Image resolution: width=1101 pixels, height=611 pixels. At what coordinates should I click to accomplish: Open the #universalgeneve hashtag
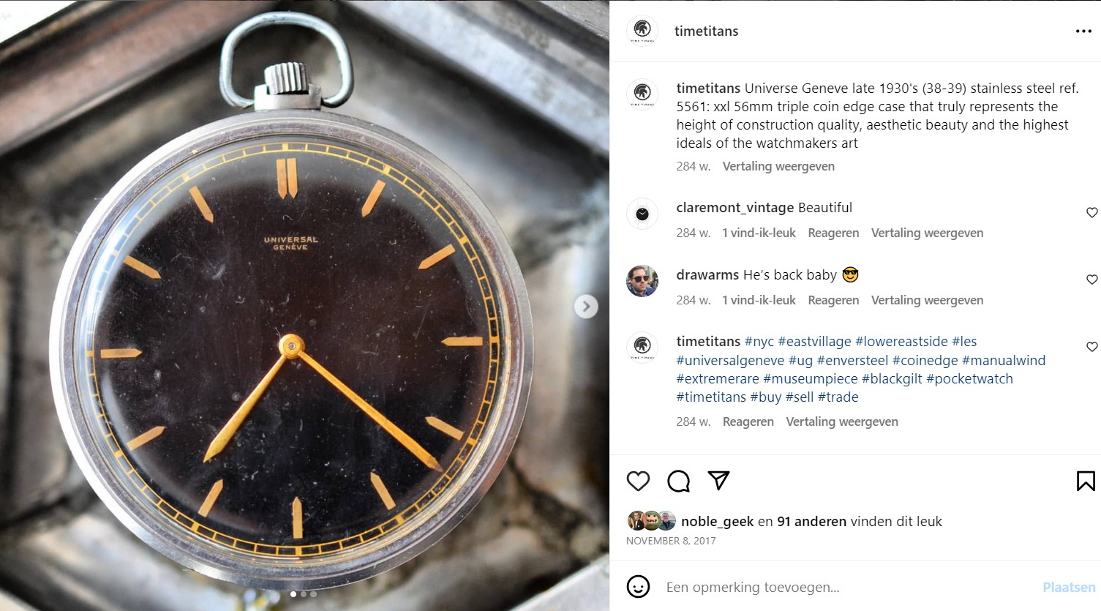click(730, 360)
